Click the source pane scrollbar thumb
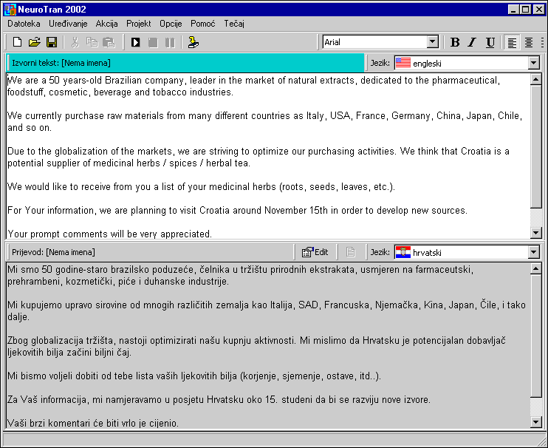This screenshot has height=448, width=548. click(535, 147)
